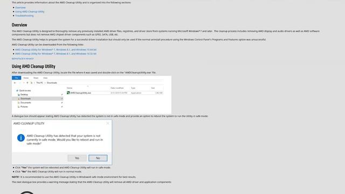This screenshot has height=194, width=345.
Task: Click the Desktop folder icon
Action: tap(19, 95)
